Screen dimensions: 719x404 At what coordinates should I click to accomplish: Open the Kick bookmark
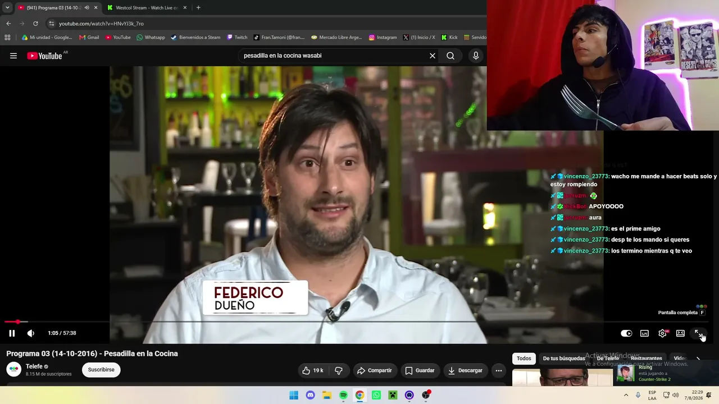click(449, 38)
